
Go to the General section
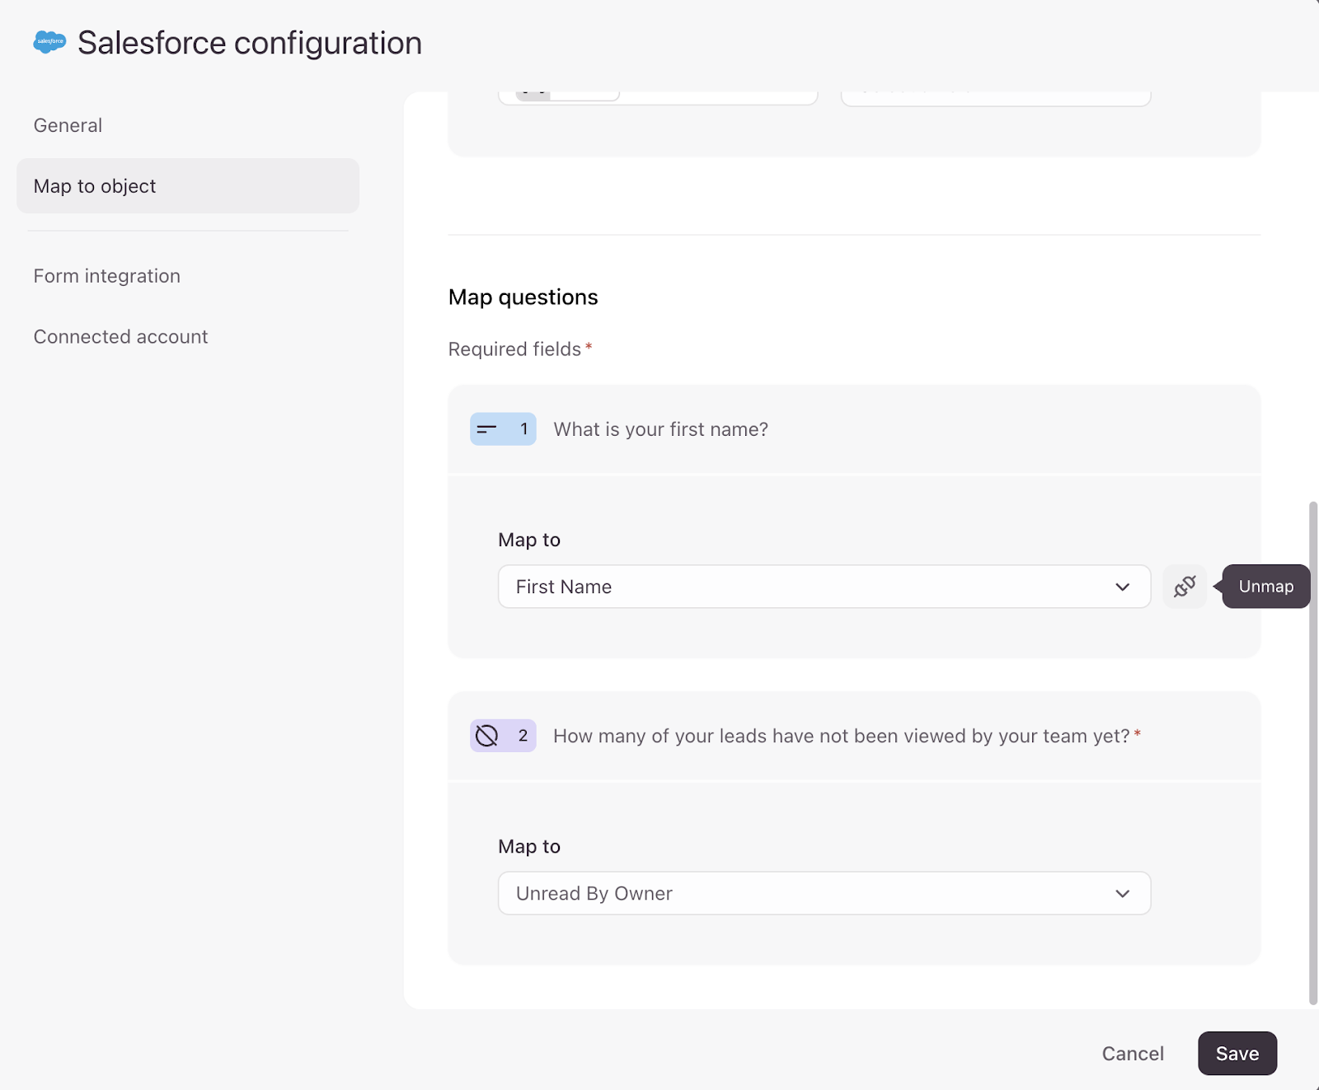point(68,125)
